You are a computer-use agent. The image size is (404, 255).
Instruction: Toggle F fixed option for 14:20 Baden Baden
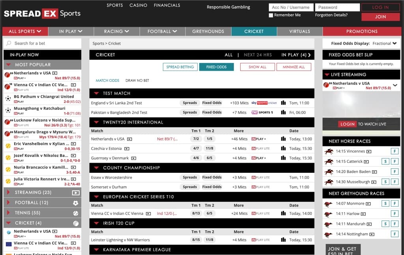pos(395,172)
